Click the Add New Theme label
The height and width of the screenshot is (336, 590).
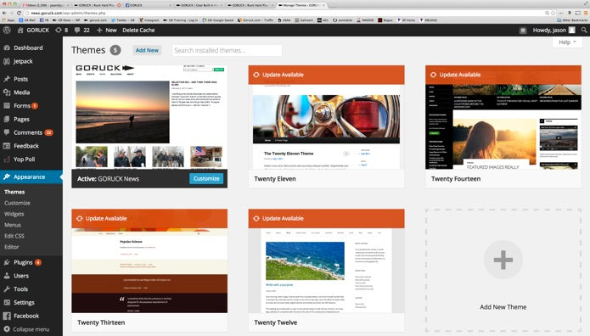pyautogui.click(x=503, y=307)
